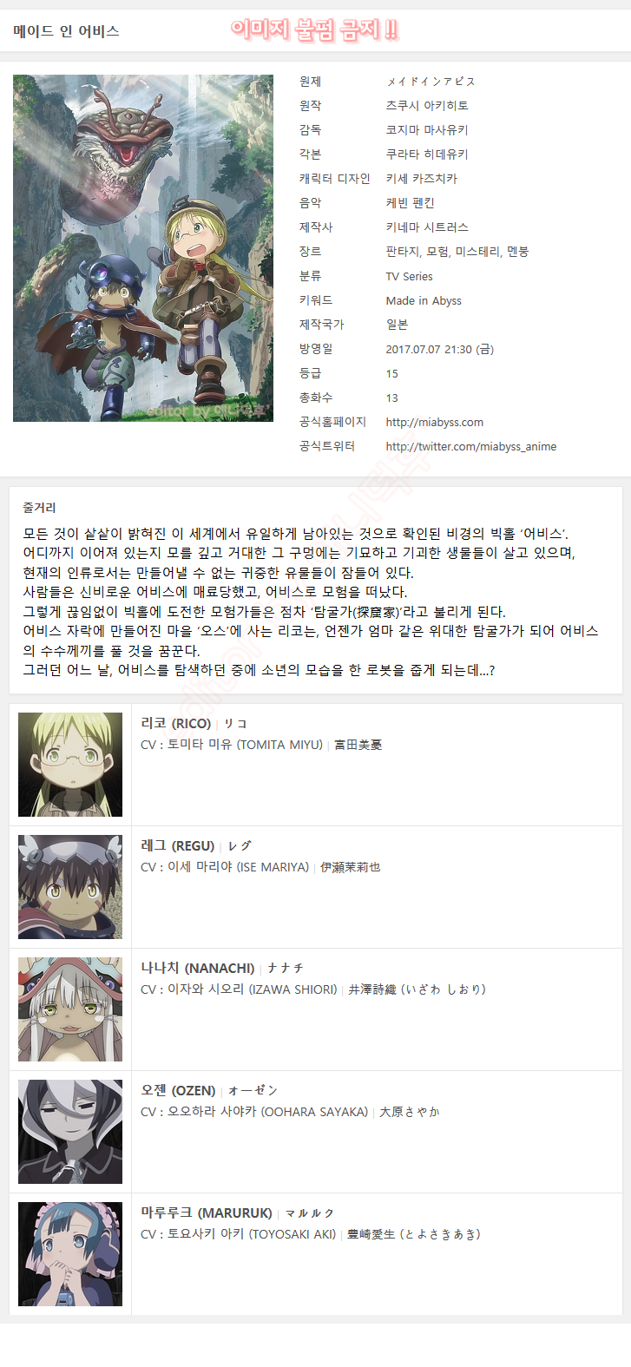
Task: Click voice actor 이세 마리야 (ISE MARIYA)
Action: tap(238, 867)
